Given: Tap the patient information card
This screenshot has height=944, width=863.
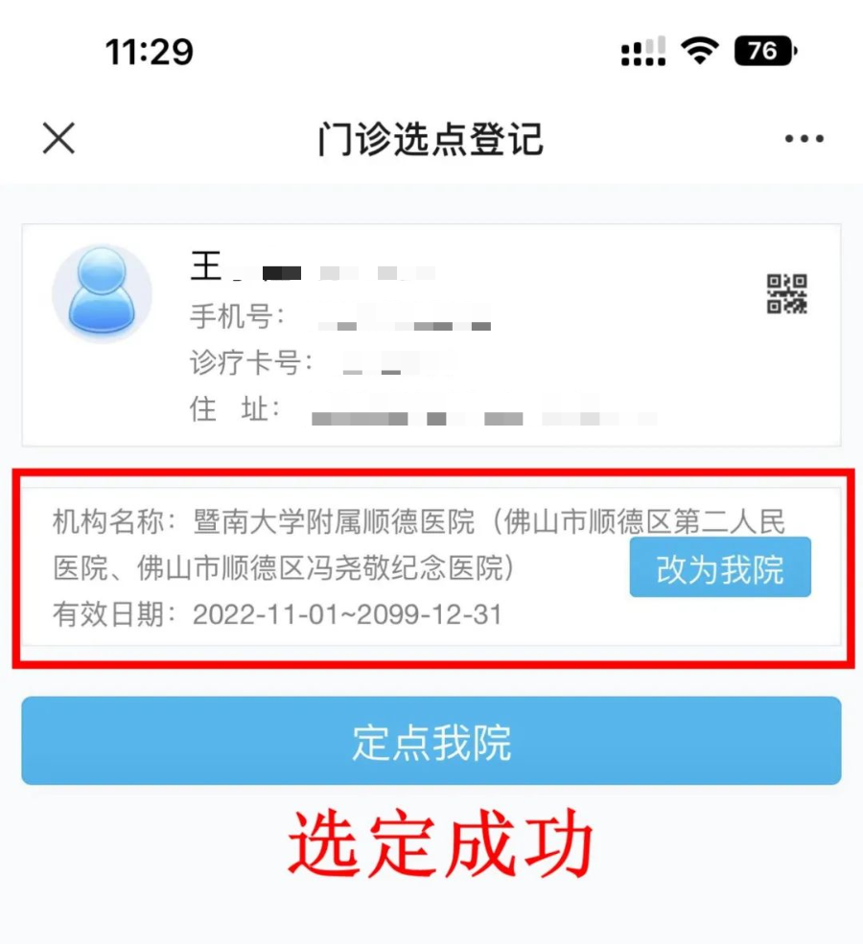Looking at the screenshot, I should coord(431,335).
